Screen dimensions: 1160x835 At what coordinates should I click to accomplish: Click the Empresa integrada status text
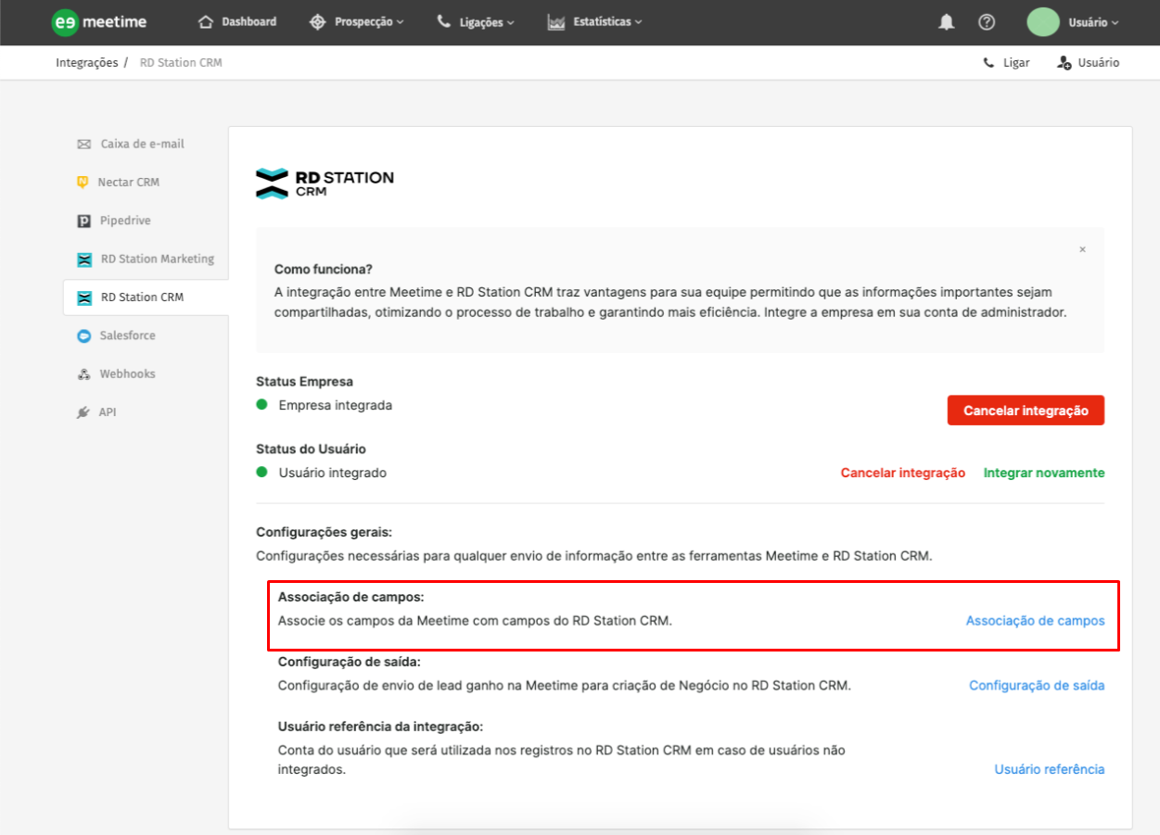pyautogui.click(x=336, y=405)
